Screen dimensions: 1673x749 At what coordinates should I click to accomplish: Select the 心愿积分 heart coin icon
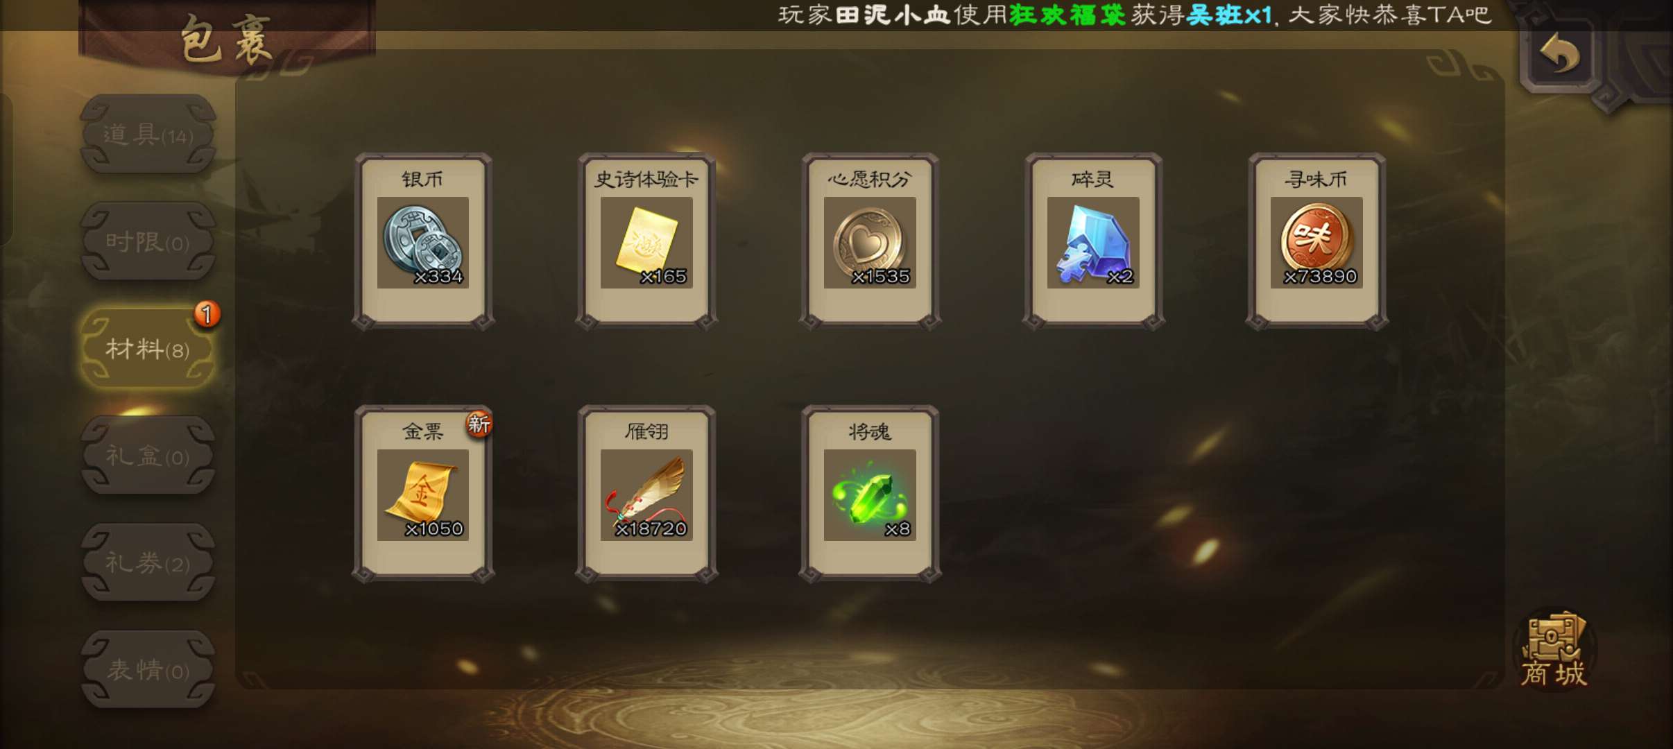coord(870,242)
